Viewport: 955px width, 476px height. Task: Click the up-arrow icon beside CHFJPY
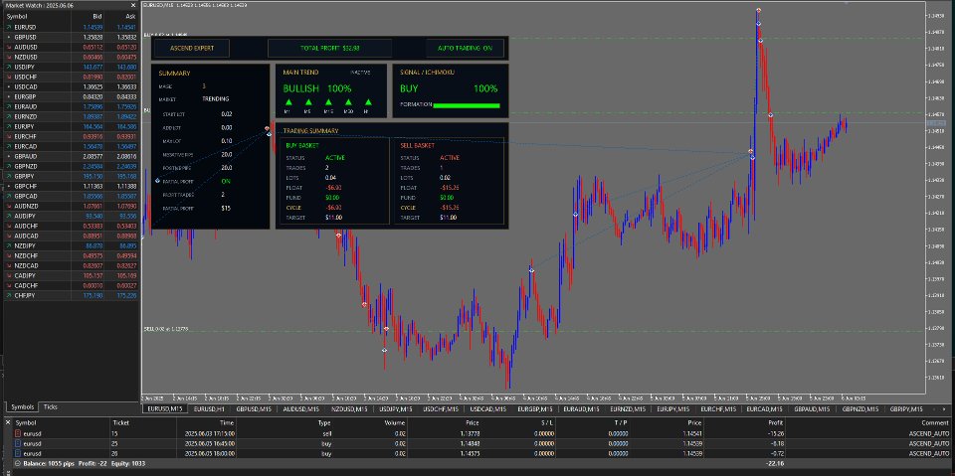[8, 295]
